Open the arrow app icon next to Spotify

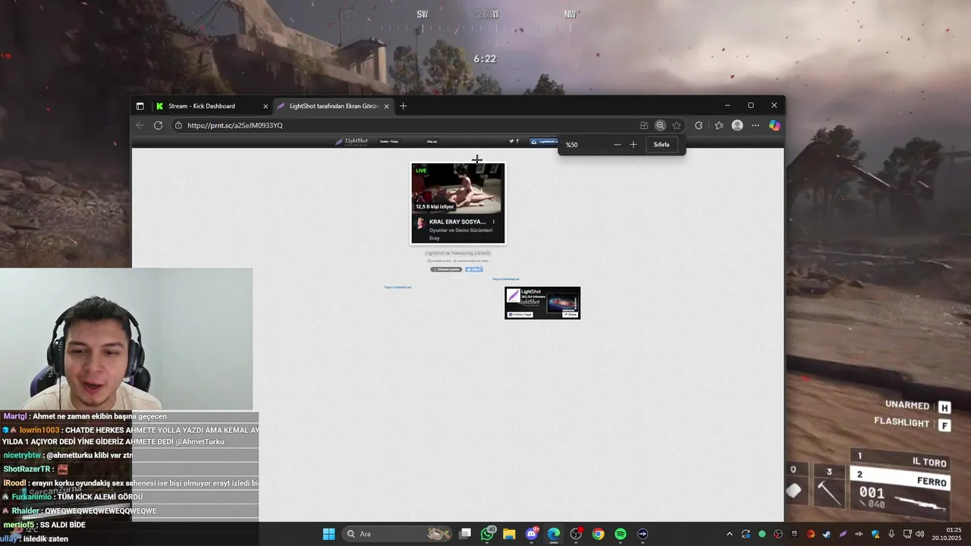point(643,534)
